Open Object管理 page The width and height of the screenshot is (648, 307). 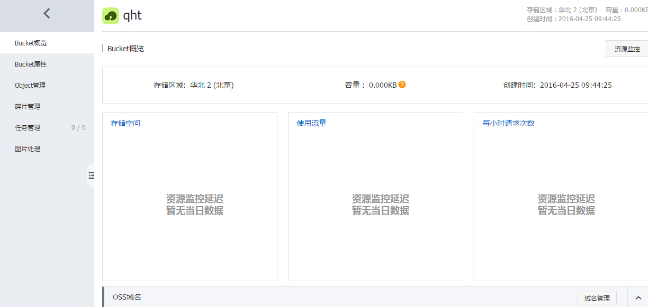30,85
